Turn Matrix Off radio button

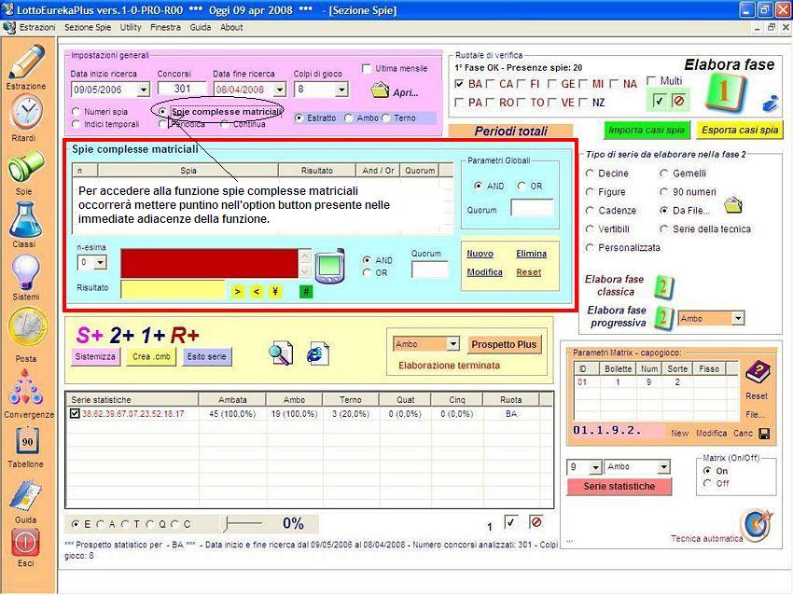(x=707, y=483)
